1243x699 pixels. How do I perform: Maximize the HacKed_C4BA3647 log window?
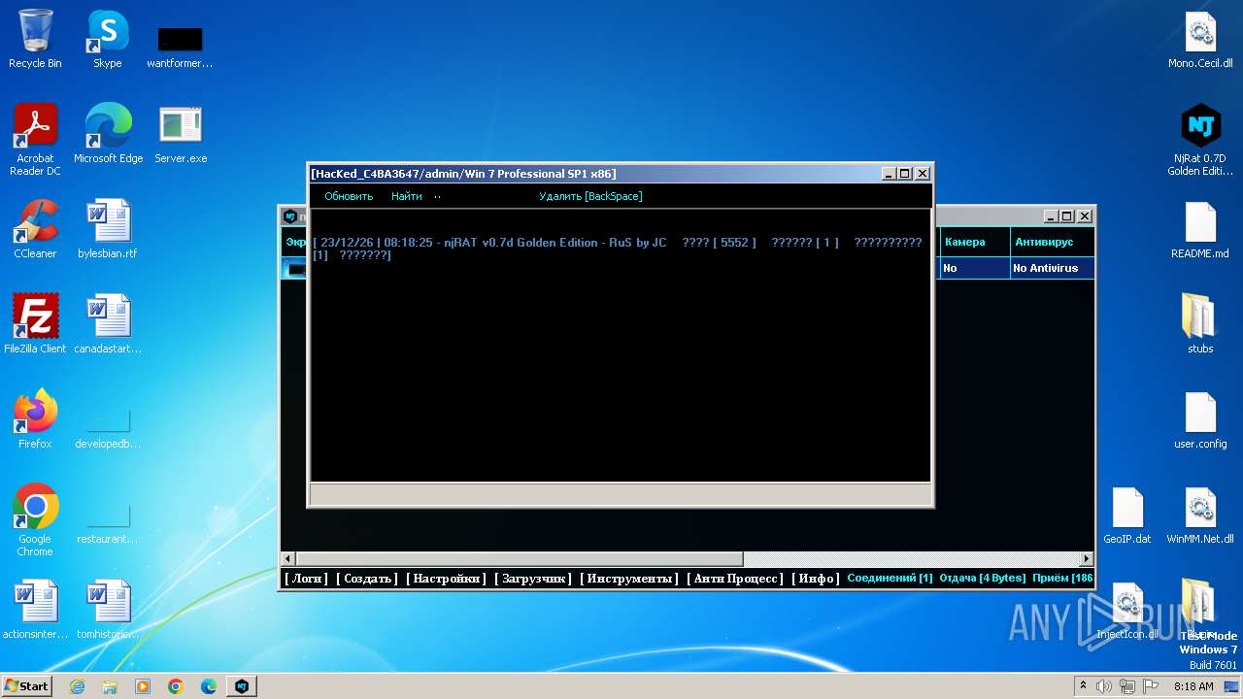click(905, 174)
